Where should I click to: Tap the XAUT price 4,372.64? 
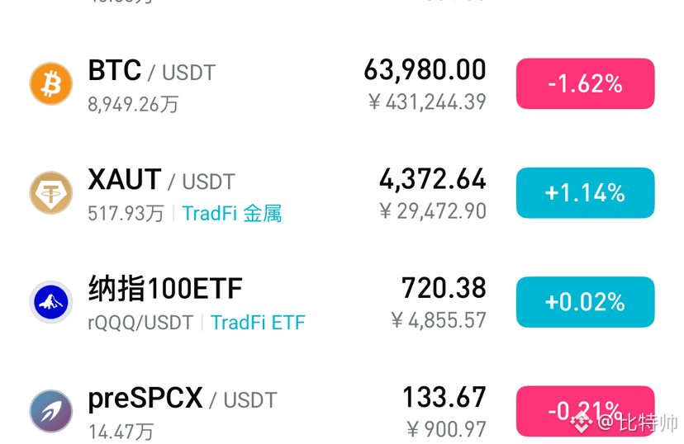[432, 179]
